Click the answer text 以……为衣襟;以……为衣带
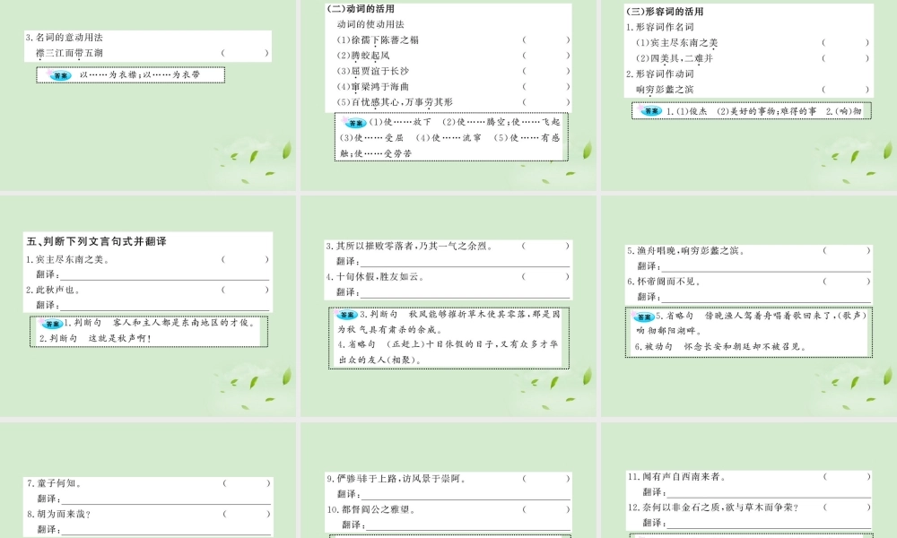 pyautogui.click(x=140, y=75)
